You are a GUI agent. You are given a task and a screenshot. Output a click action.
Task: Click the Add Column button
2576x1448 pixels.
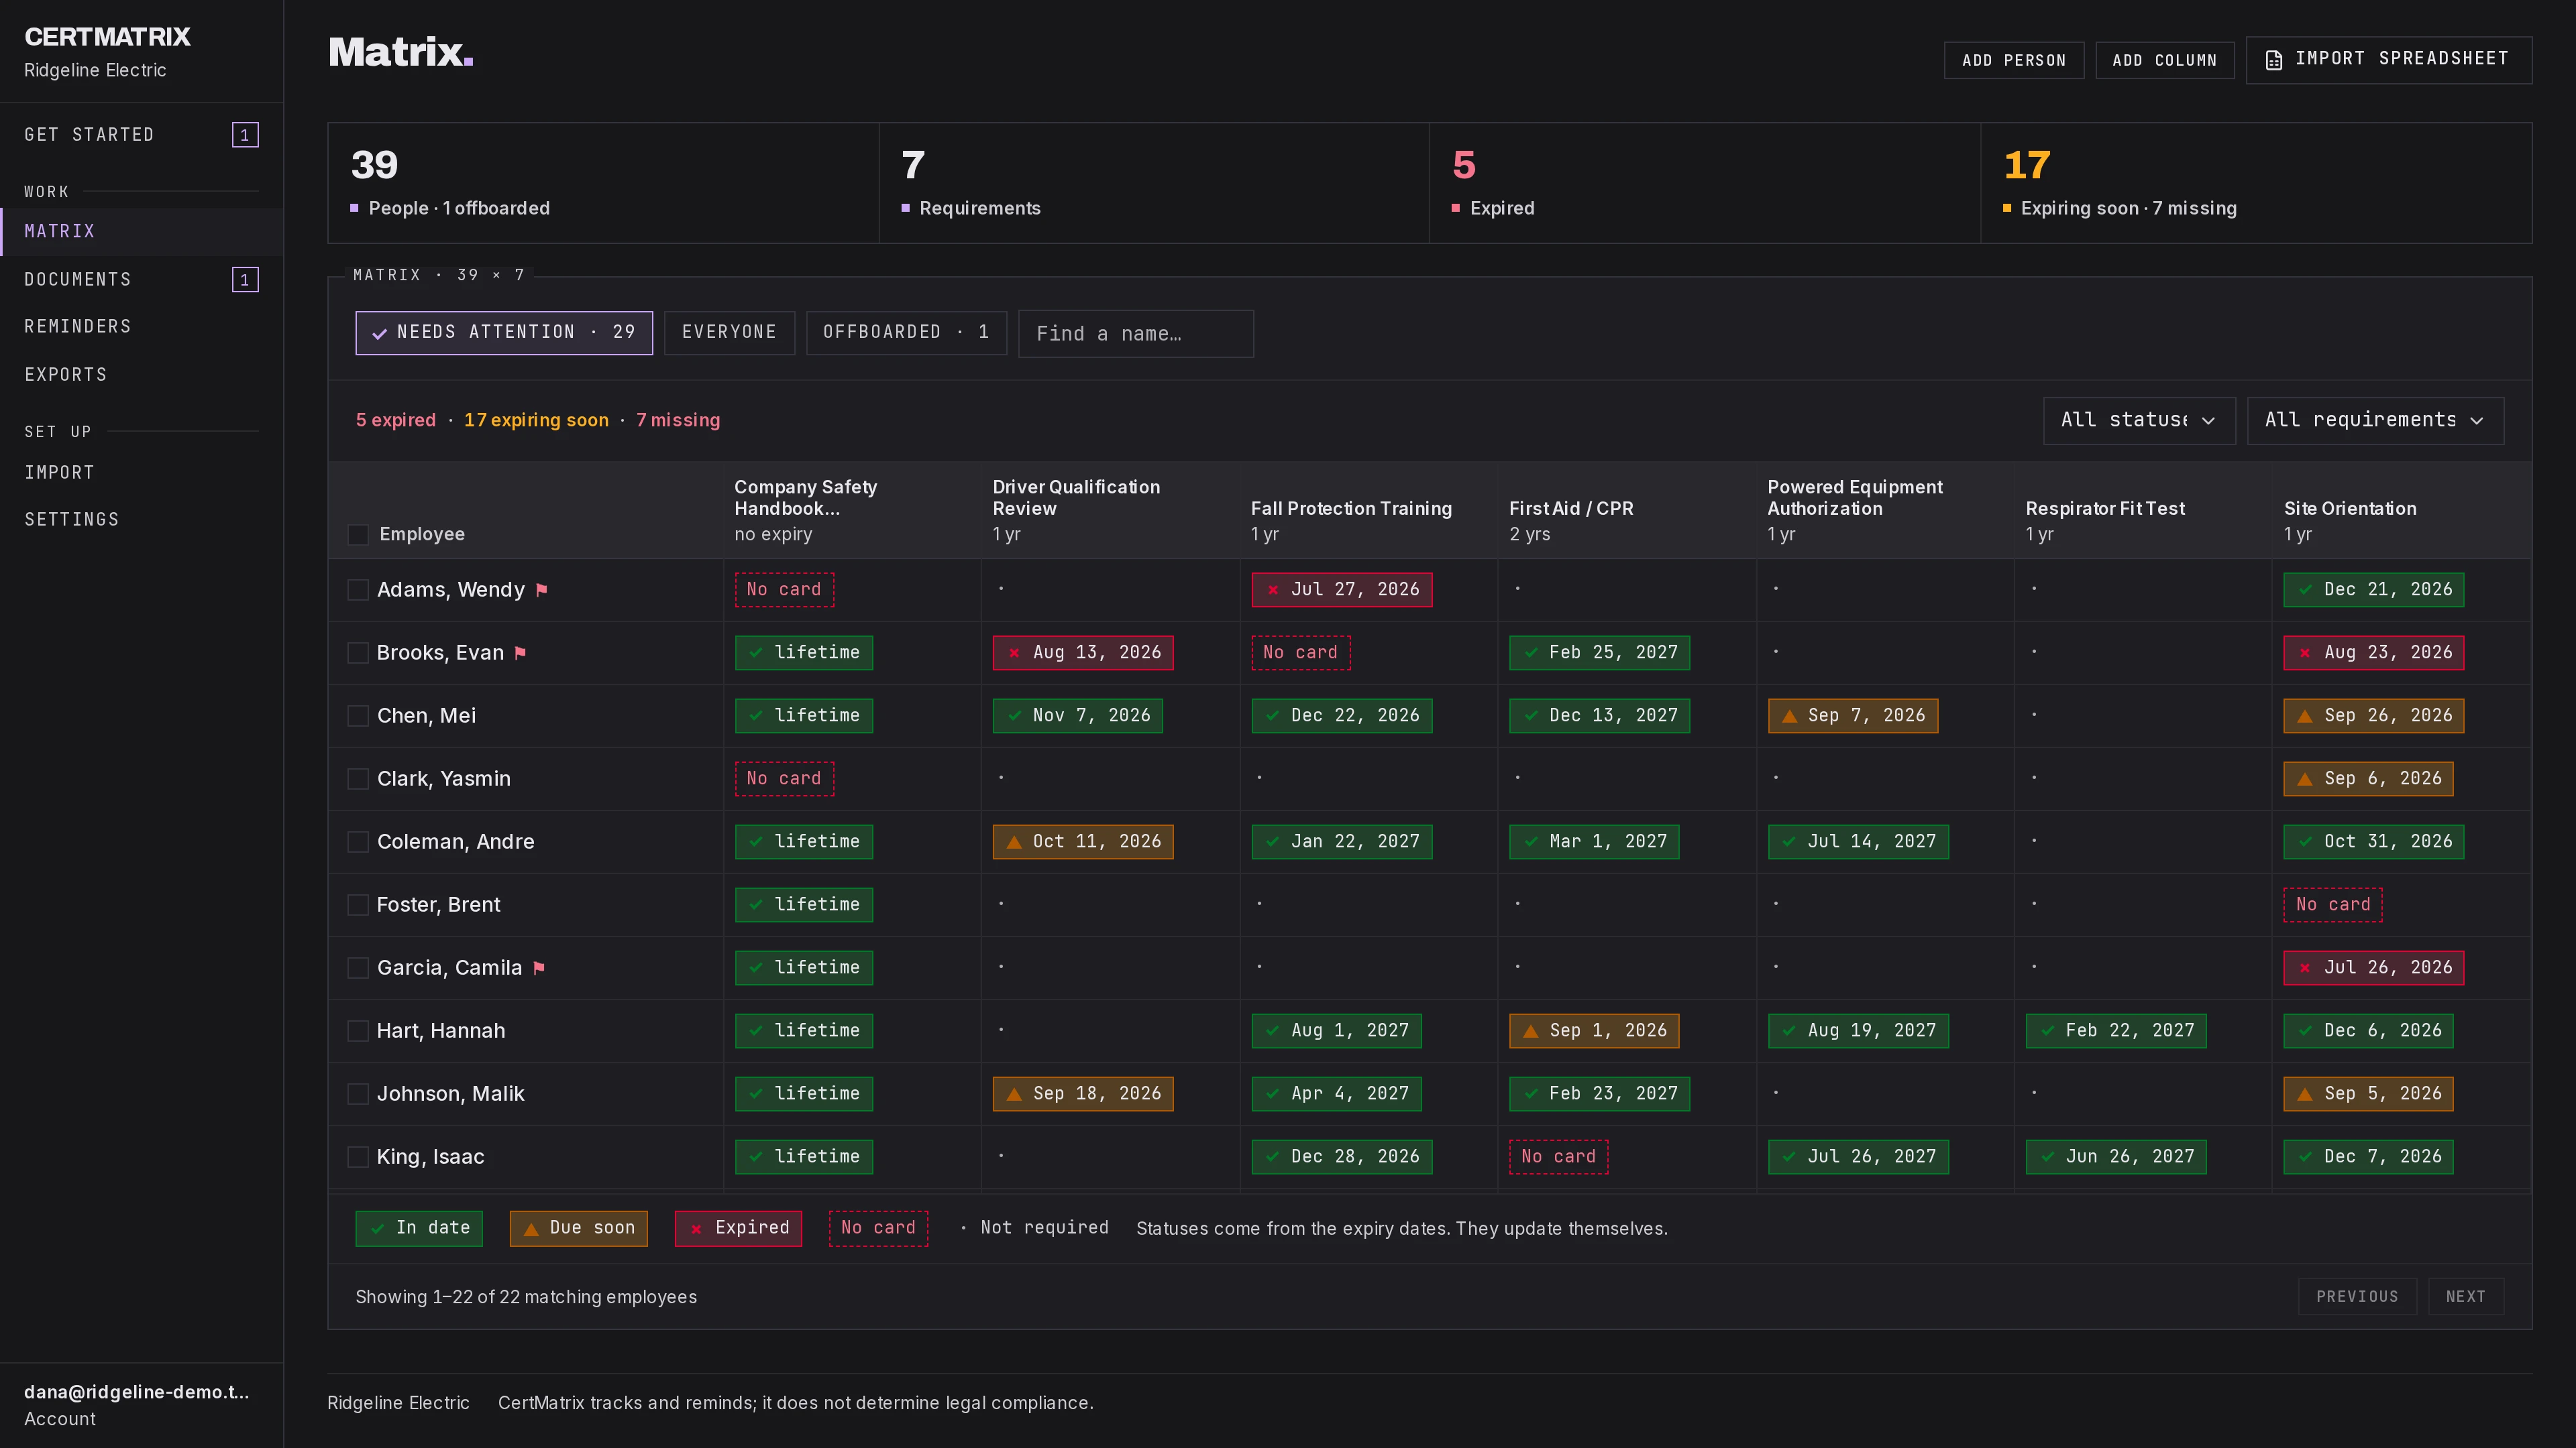2164,60
